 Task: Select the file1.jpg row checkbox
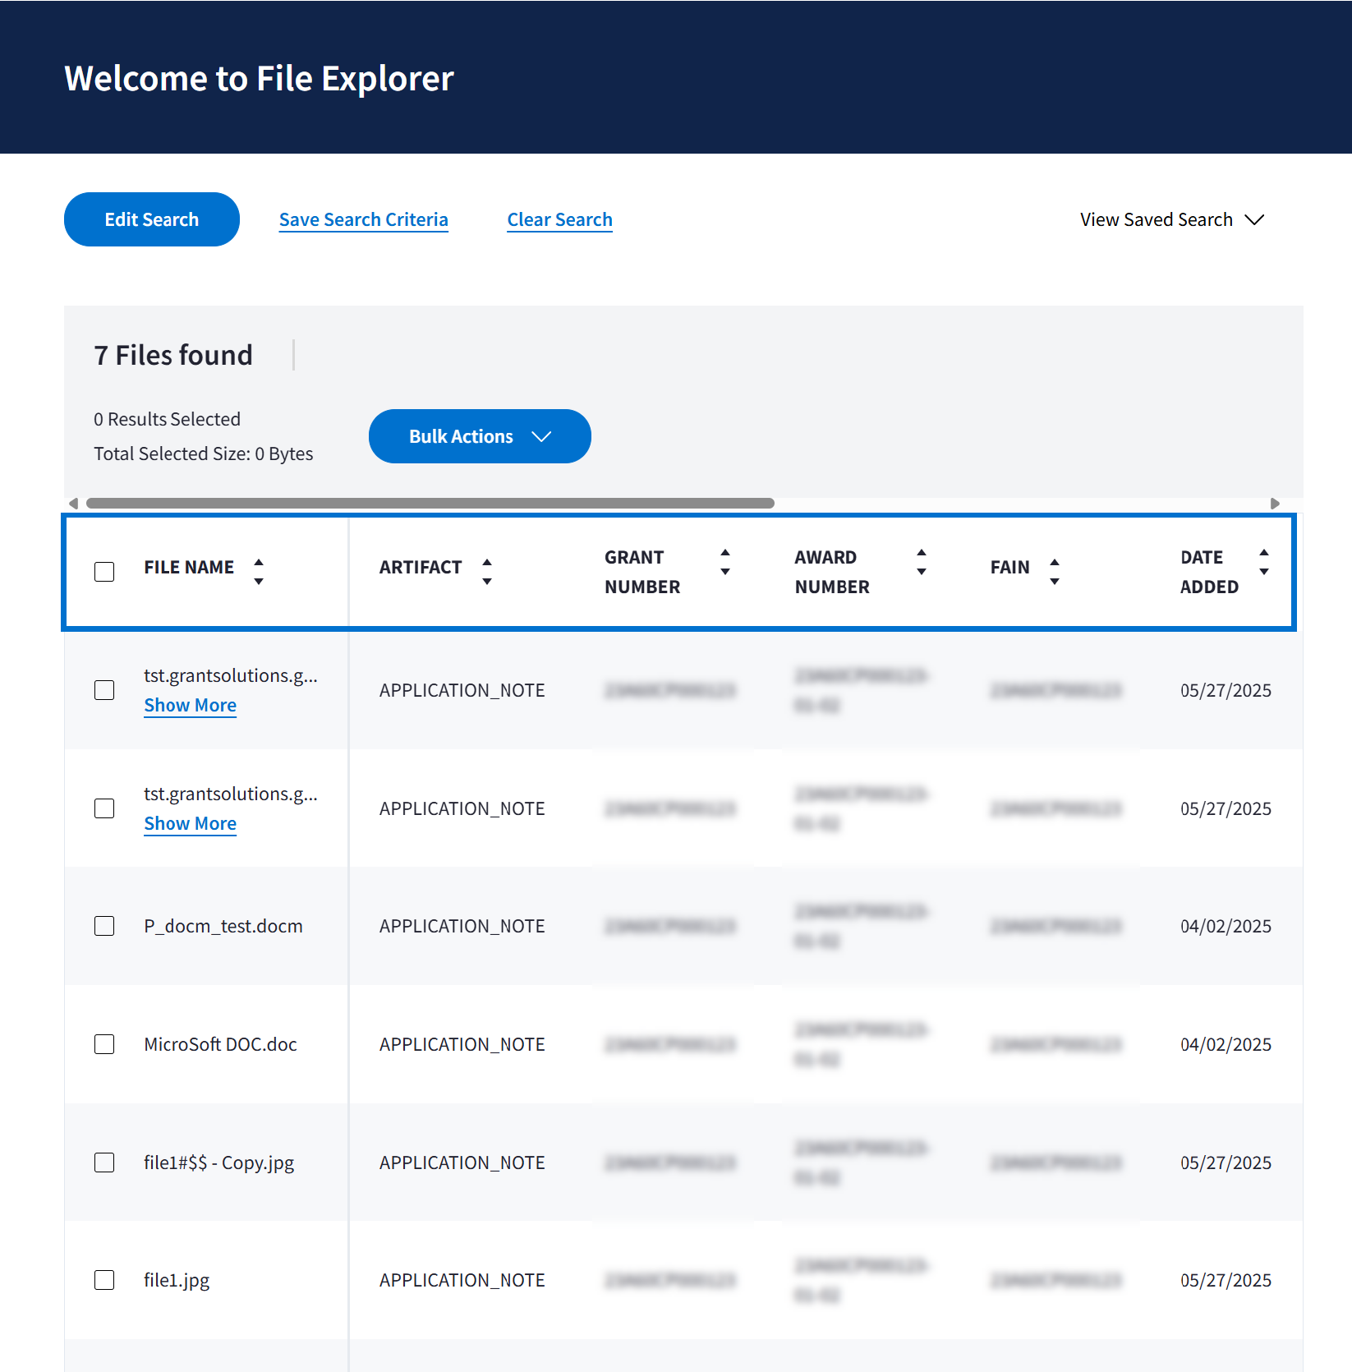[104, 1280]
